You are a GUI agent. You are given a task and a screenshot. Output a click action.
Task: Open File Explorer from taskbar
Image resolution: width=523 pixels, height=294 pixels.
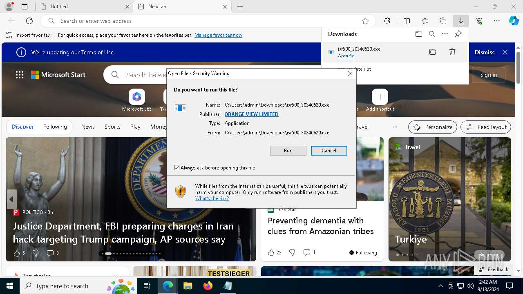pyautogui.click(x=188, y=286)
